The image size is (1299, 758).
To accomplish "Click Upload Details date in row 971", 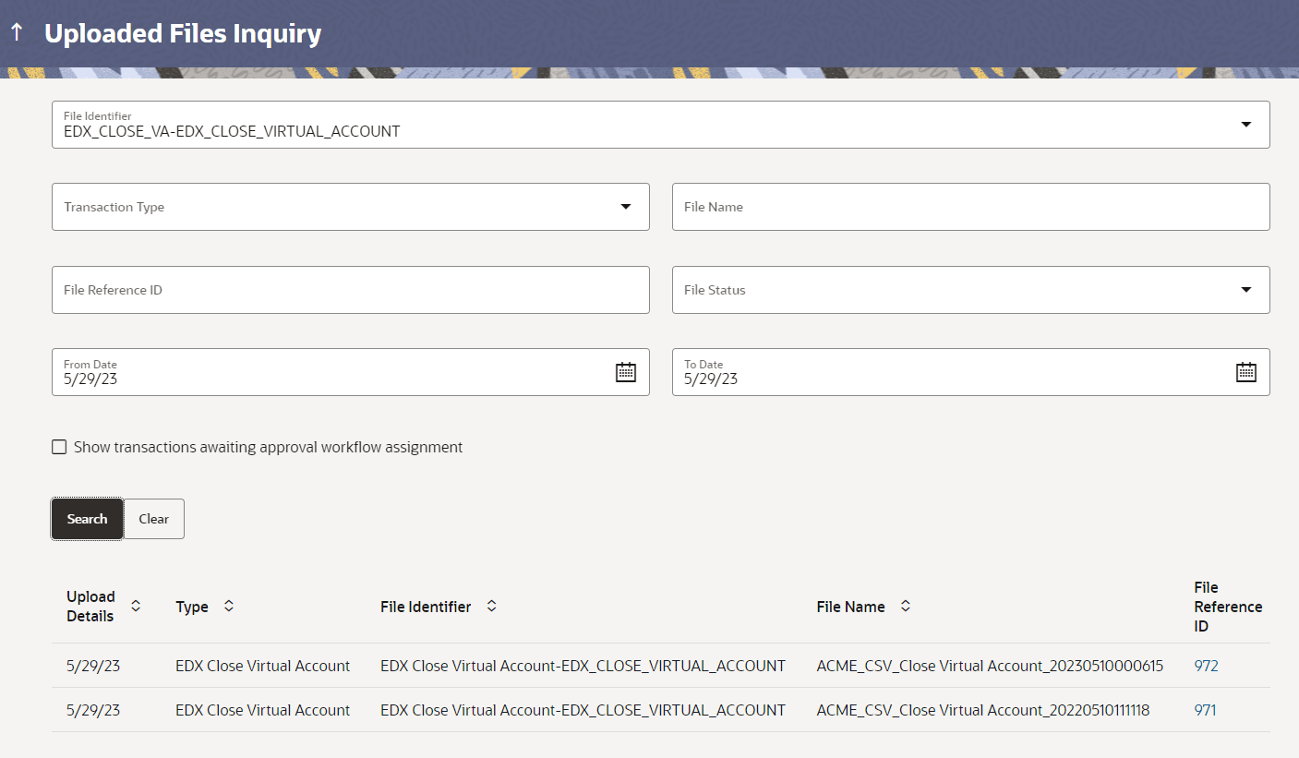I will (93, 710).
